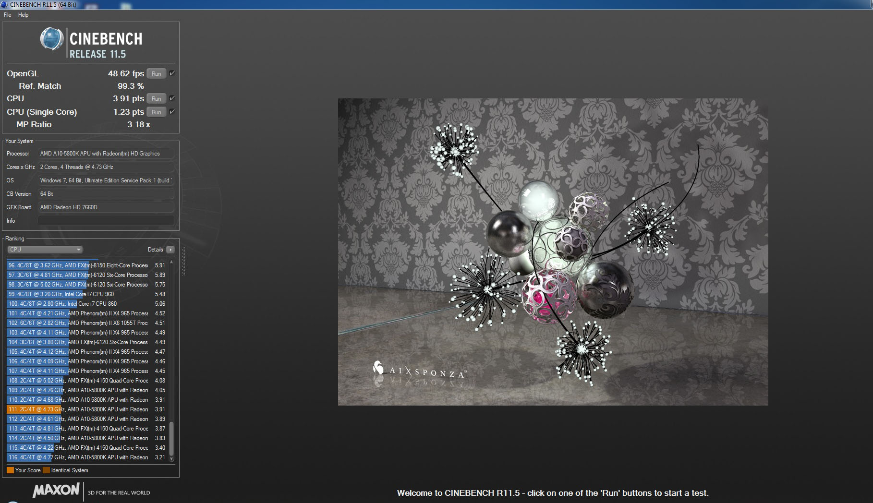Click the orange Your Score legend swatch
873x503 pixels.
tap(10, 470)
